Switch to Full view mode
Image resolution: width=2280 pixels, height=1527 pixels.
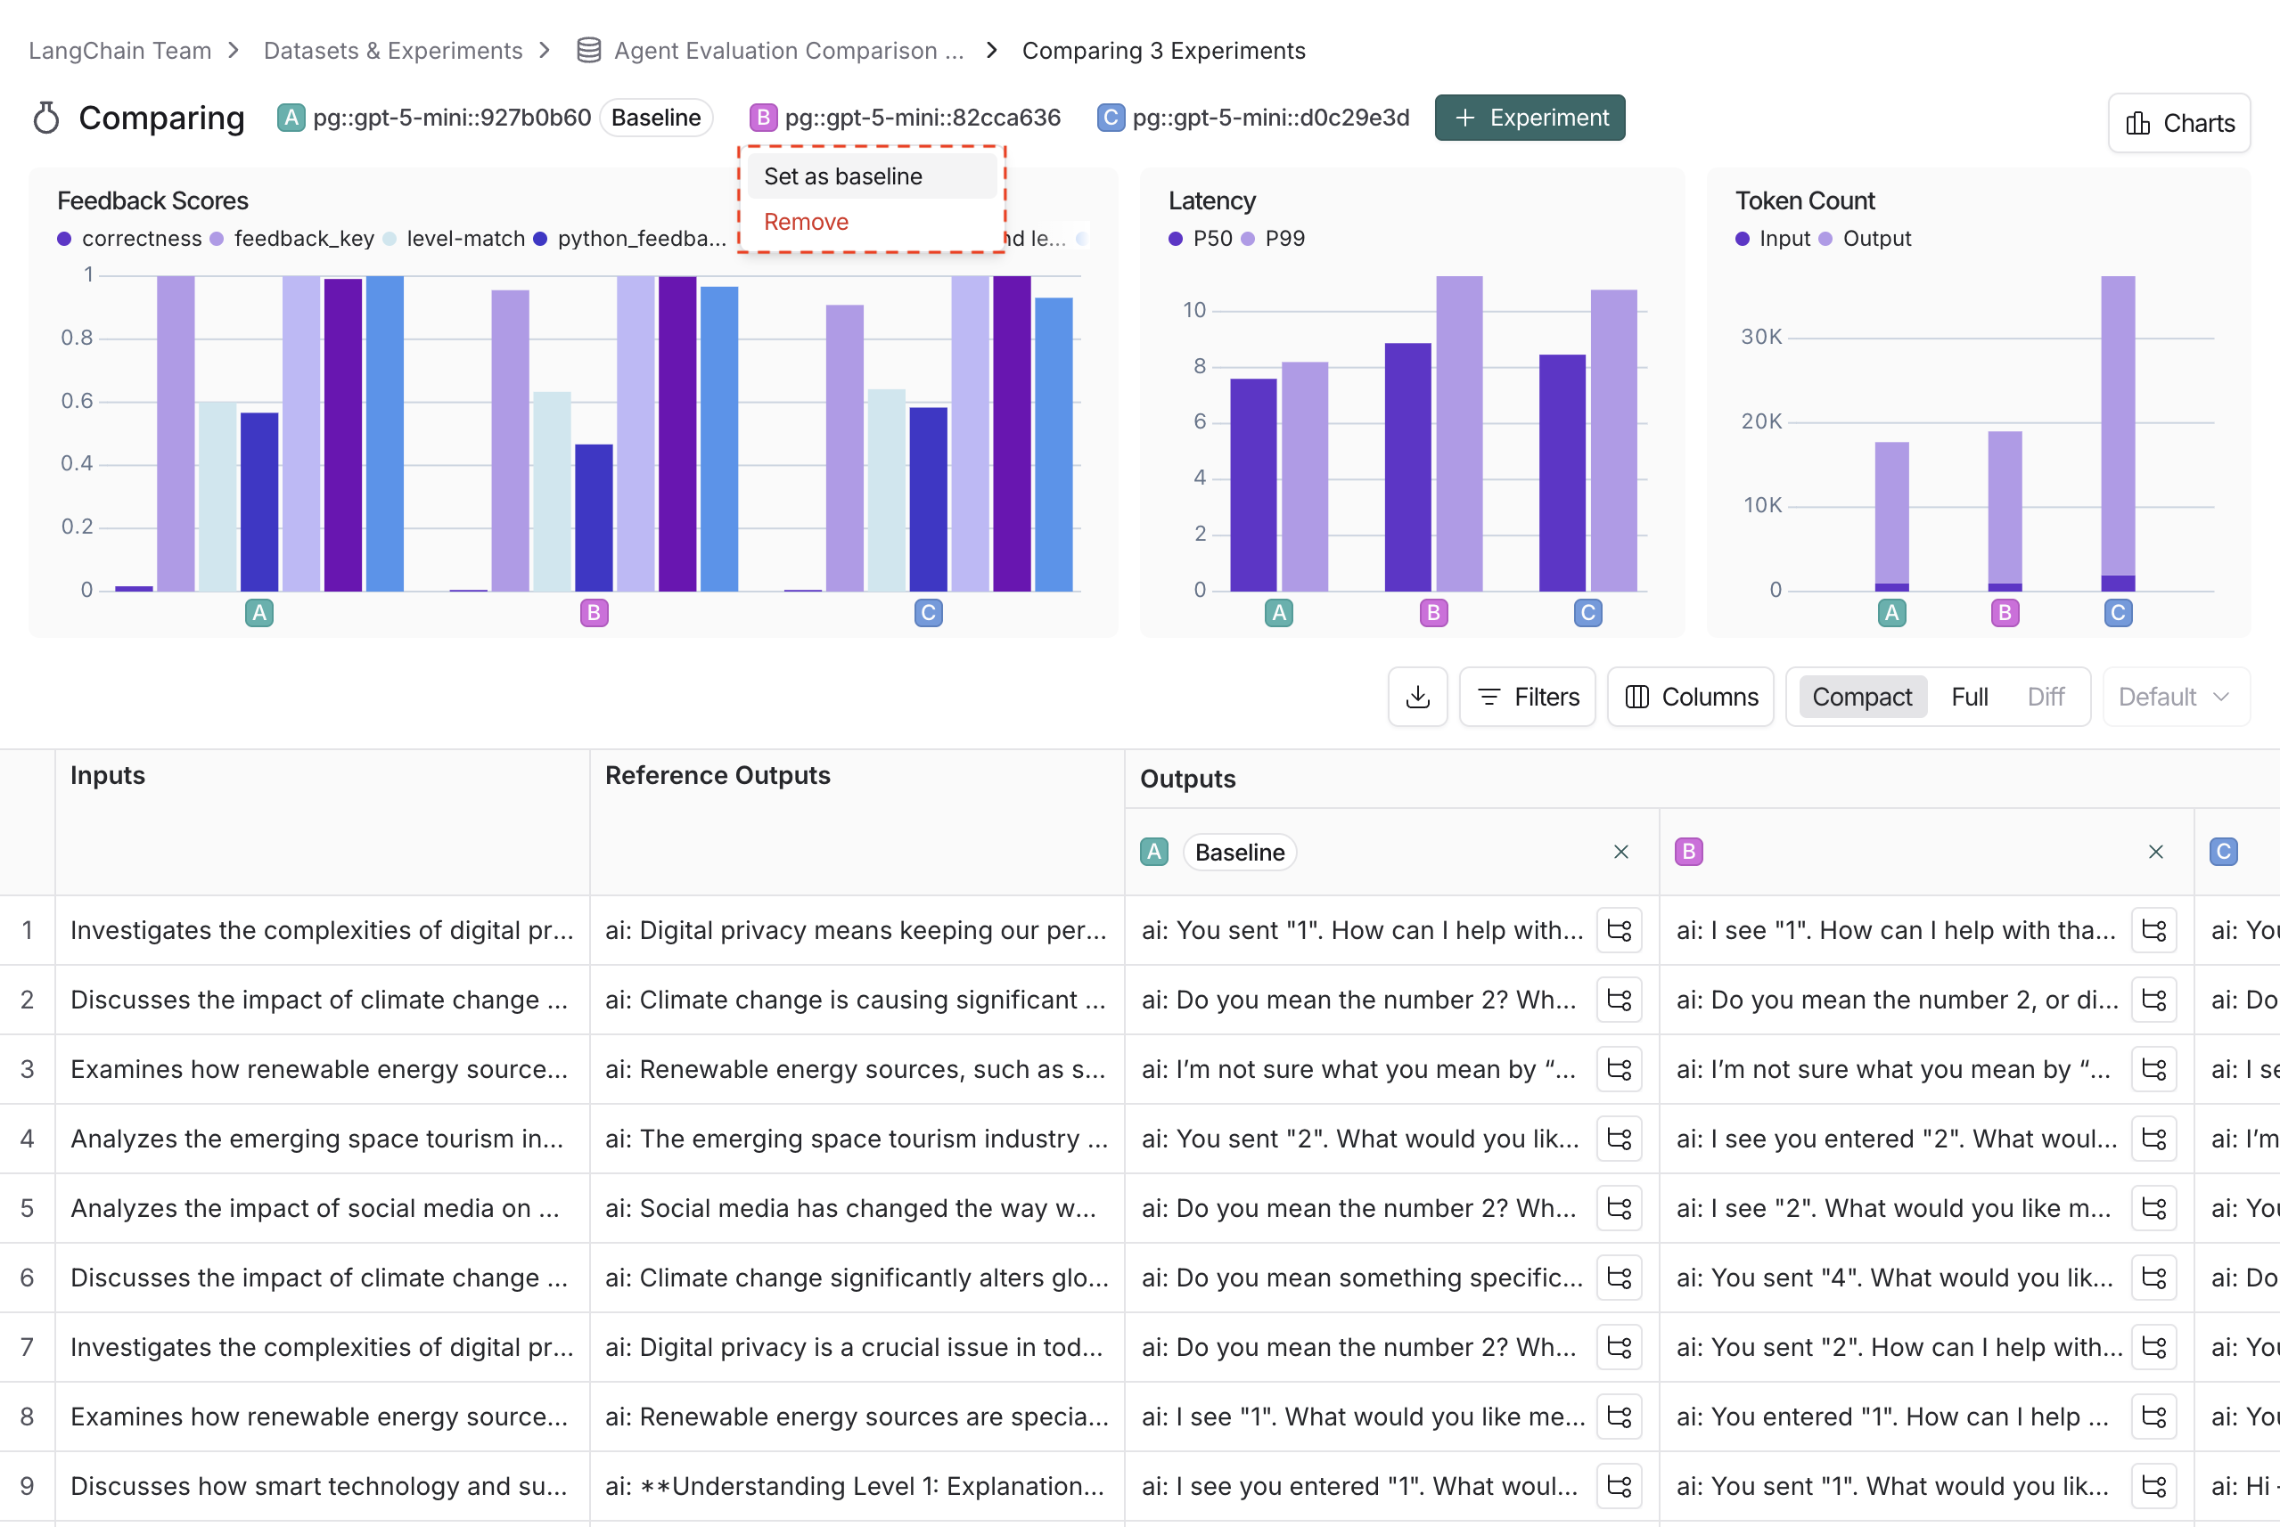click(1968, 698)
